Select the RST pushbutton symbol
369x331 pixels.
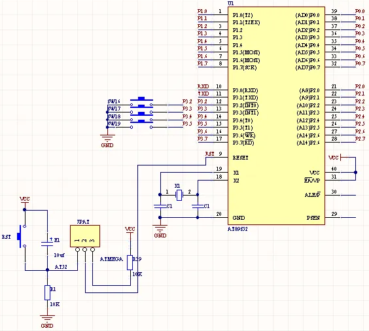coord(22,236)
